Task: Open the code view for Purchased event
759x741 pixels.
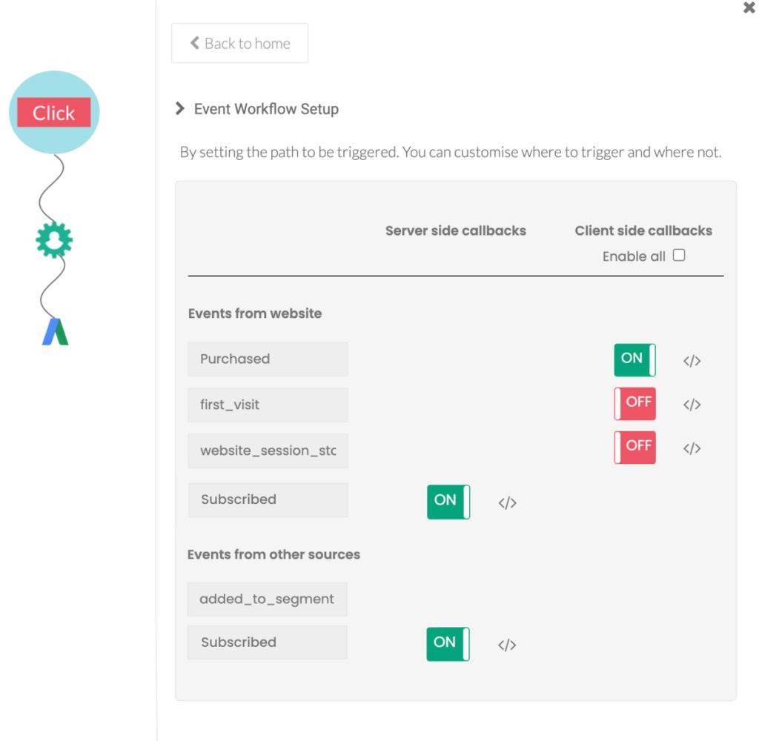Action: [x=691, y=360]
